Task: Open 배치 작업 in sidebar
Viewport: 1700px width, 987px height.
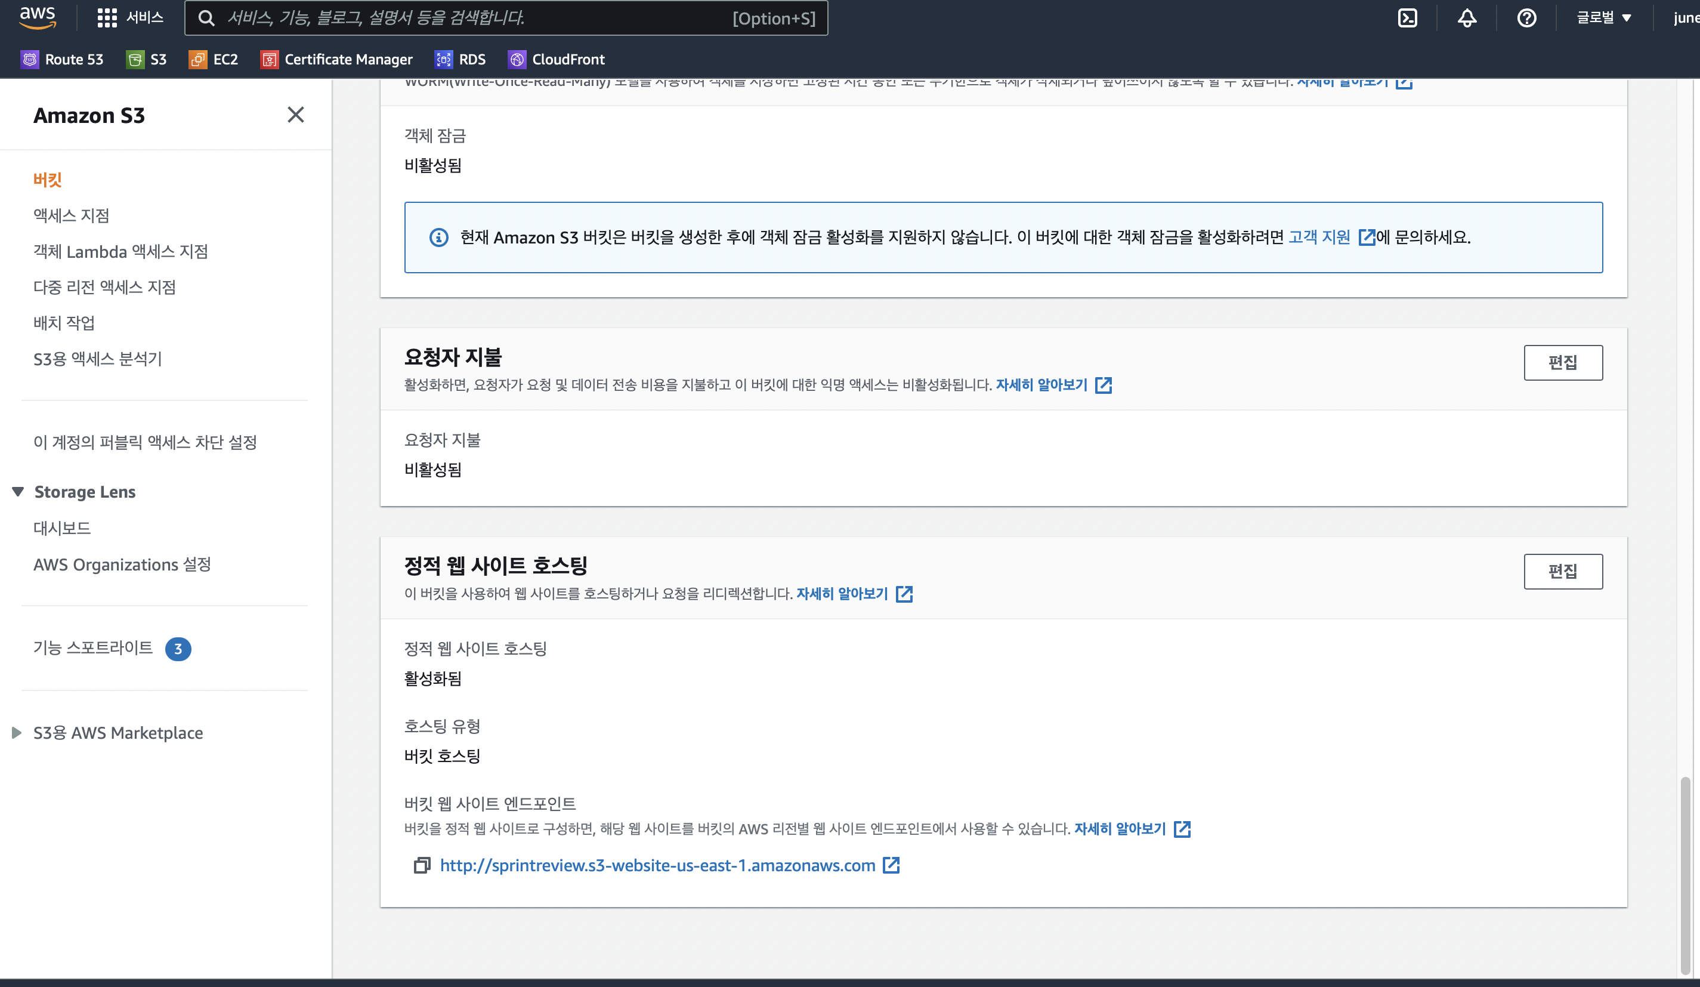Action: 64,323
